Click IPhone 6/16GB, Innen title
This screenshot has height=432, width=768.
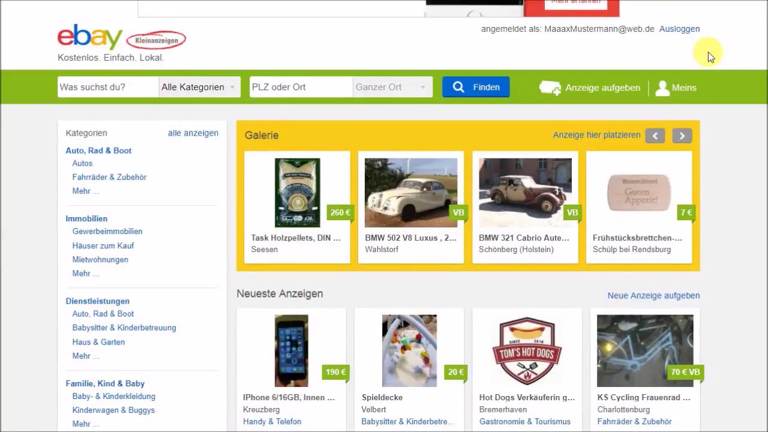(x=289, y=397)
